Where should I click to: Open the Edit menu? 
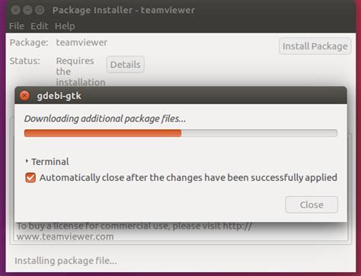click(40, 26)
